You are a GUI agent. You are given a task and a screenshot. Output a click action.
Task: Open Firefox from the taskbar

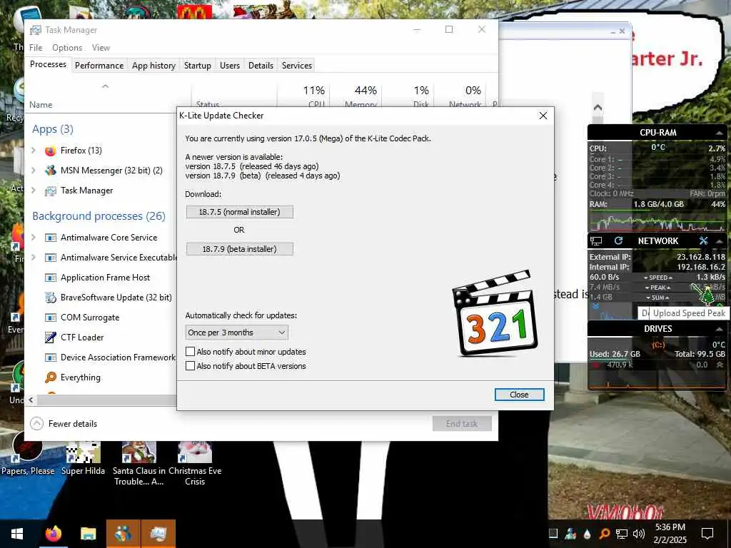(53, 534)
